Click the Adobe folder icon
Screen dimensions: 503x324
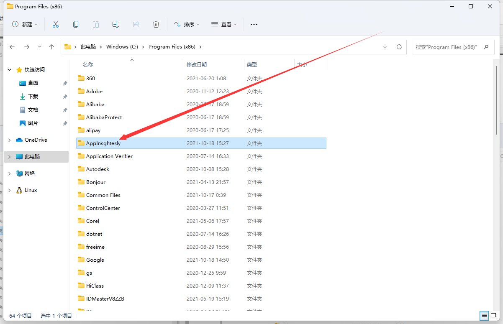tap(81, 91)
